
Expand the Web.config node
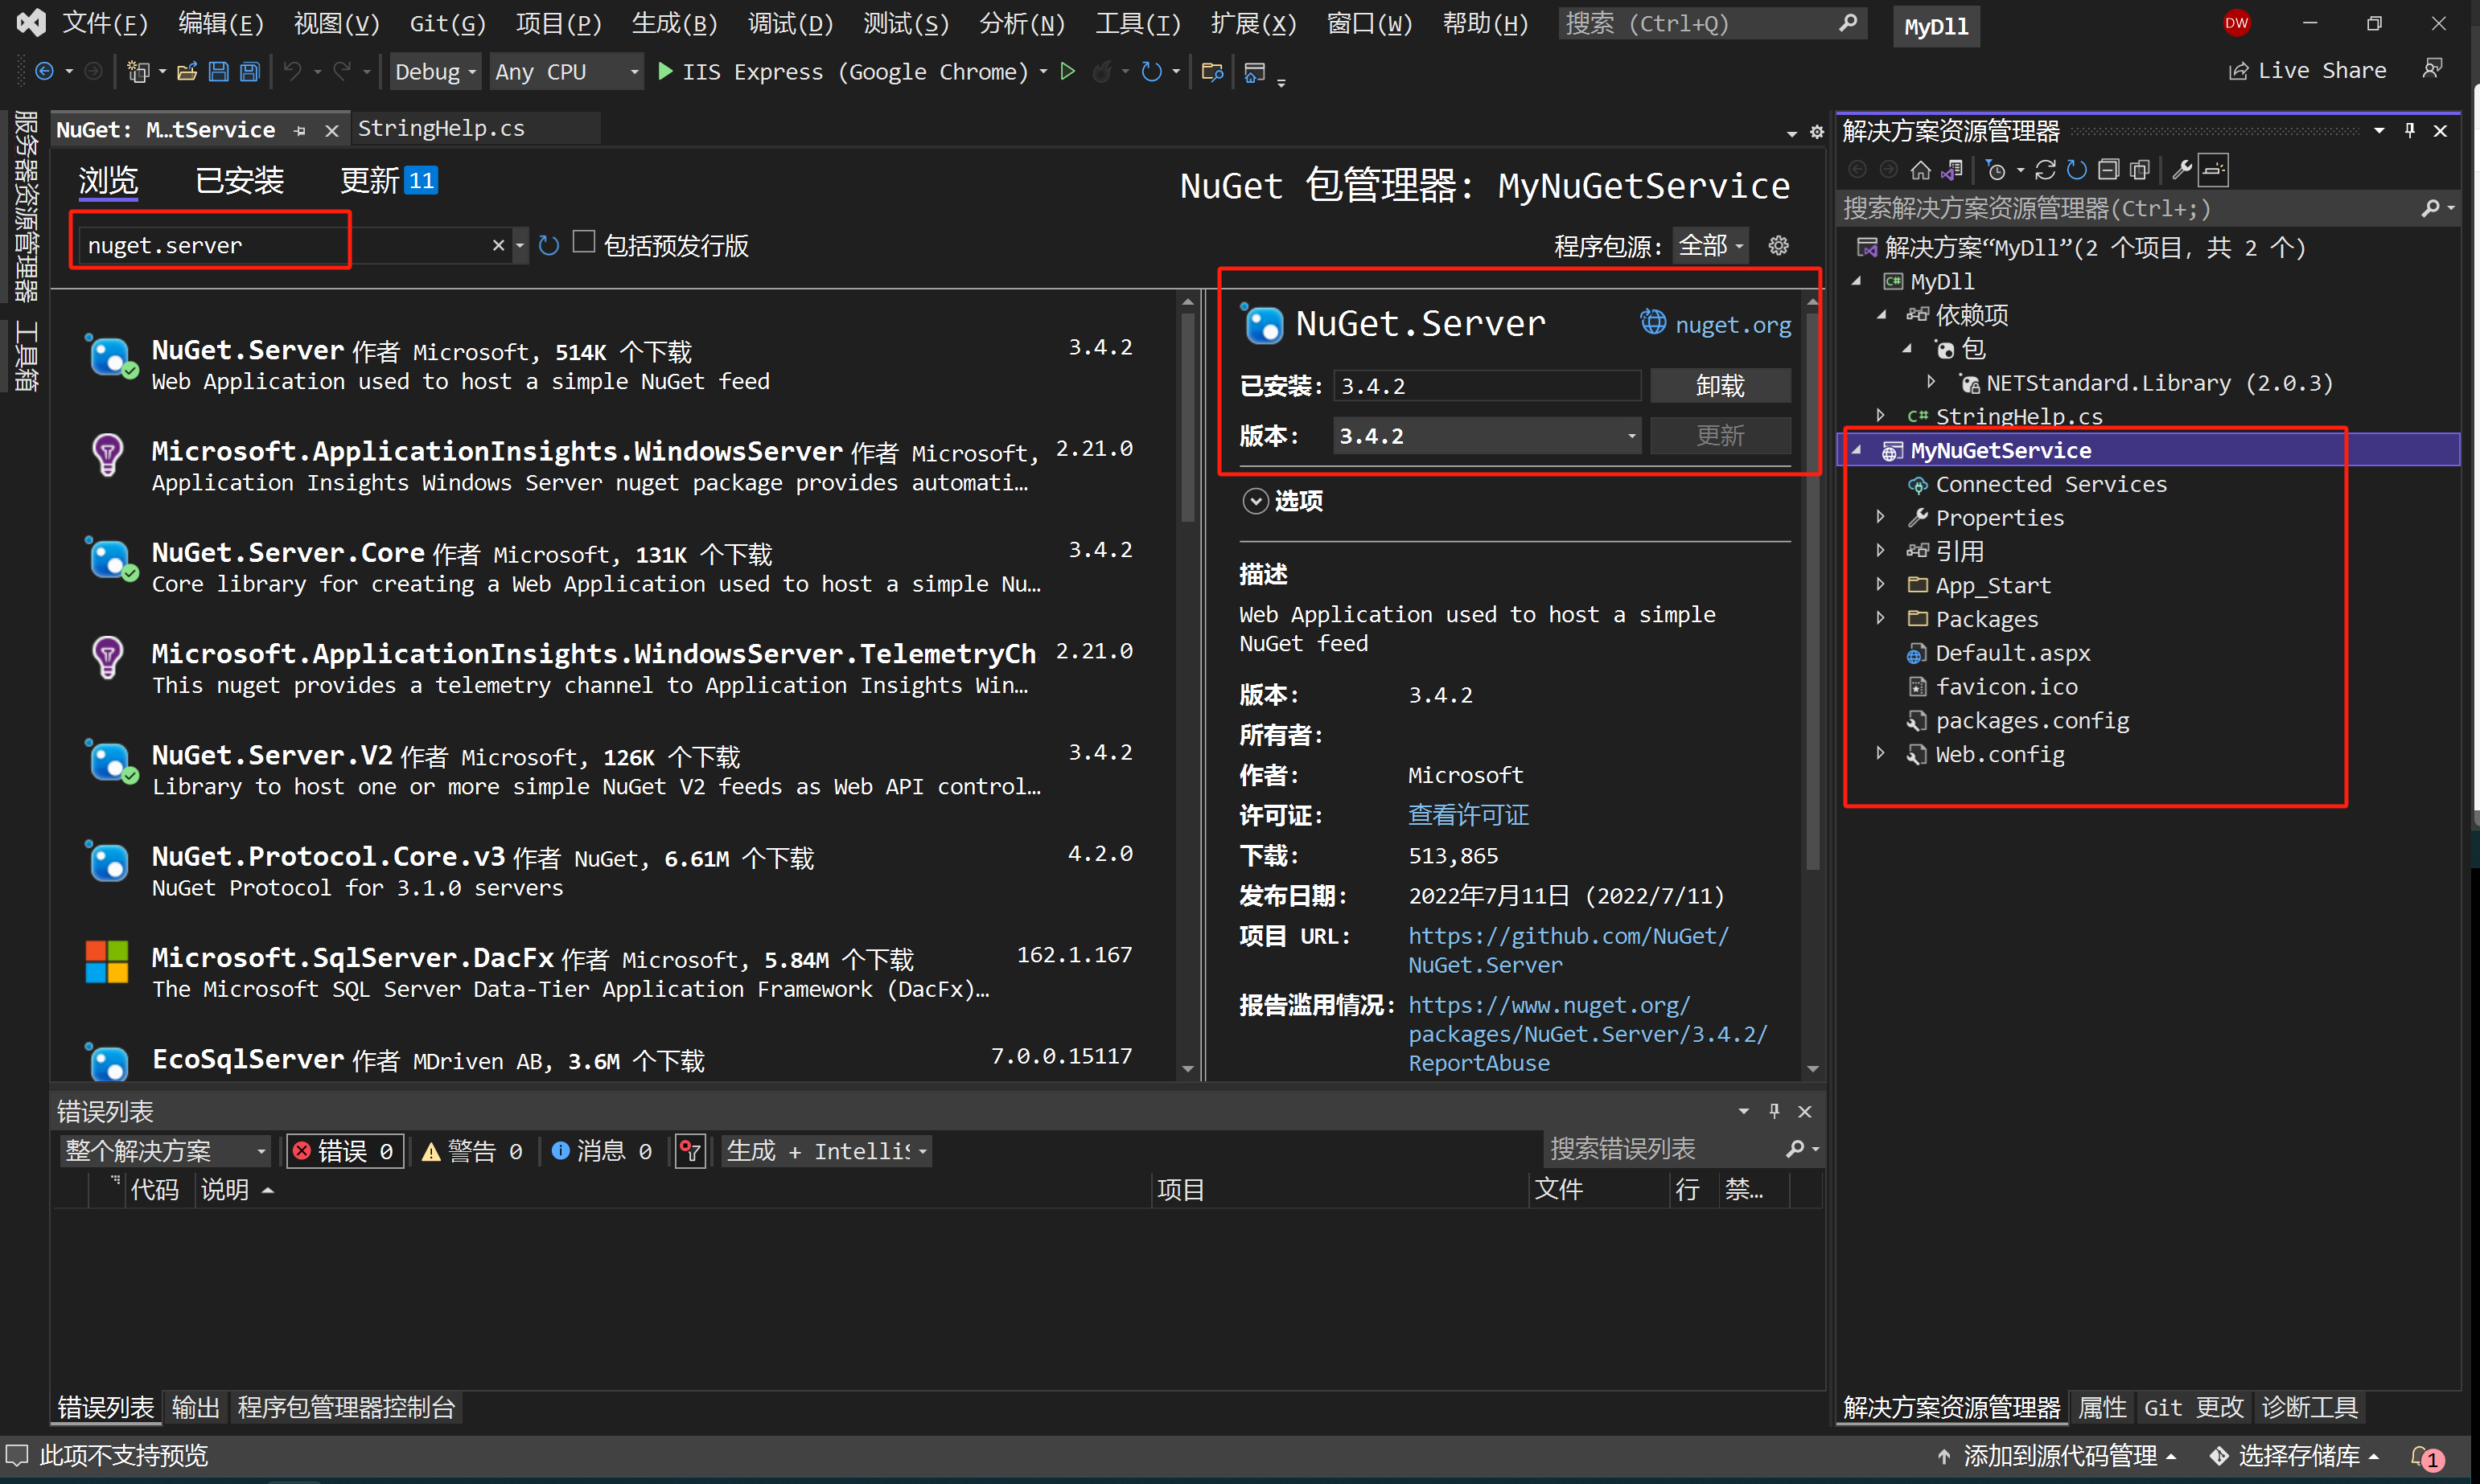coord(1881,754)
